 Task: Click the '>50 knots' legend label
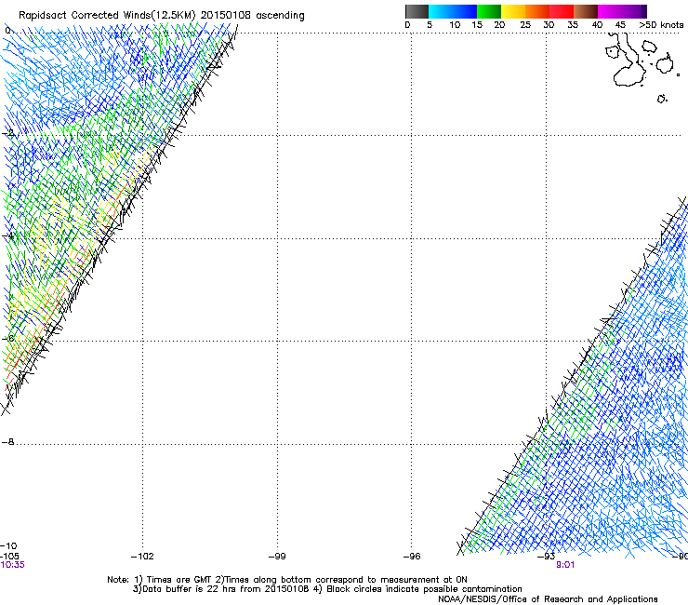661,25
